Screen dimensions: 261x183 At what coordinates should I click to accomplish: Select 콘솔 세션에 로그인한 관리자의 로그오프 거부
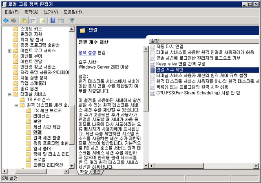point(198,58)
